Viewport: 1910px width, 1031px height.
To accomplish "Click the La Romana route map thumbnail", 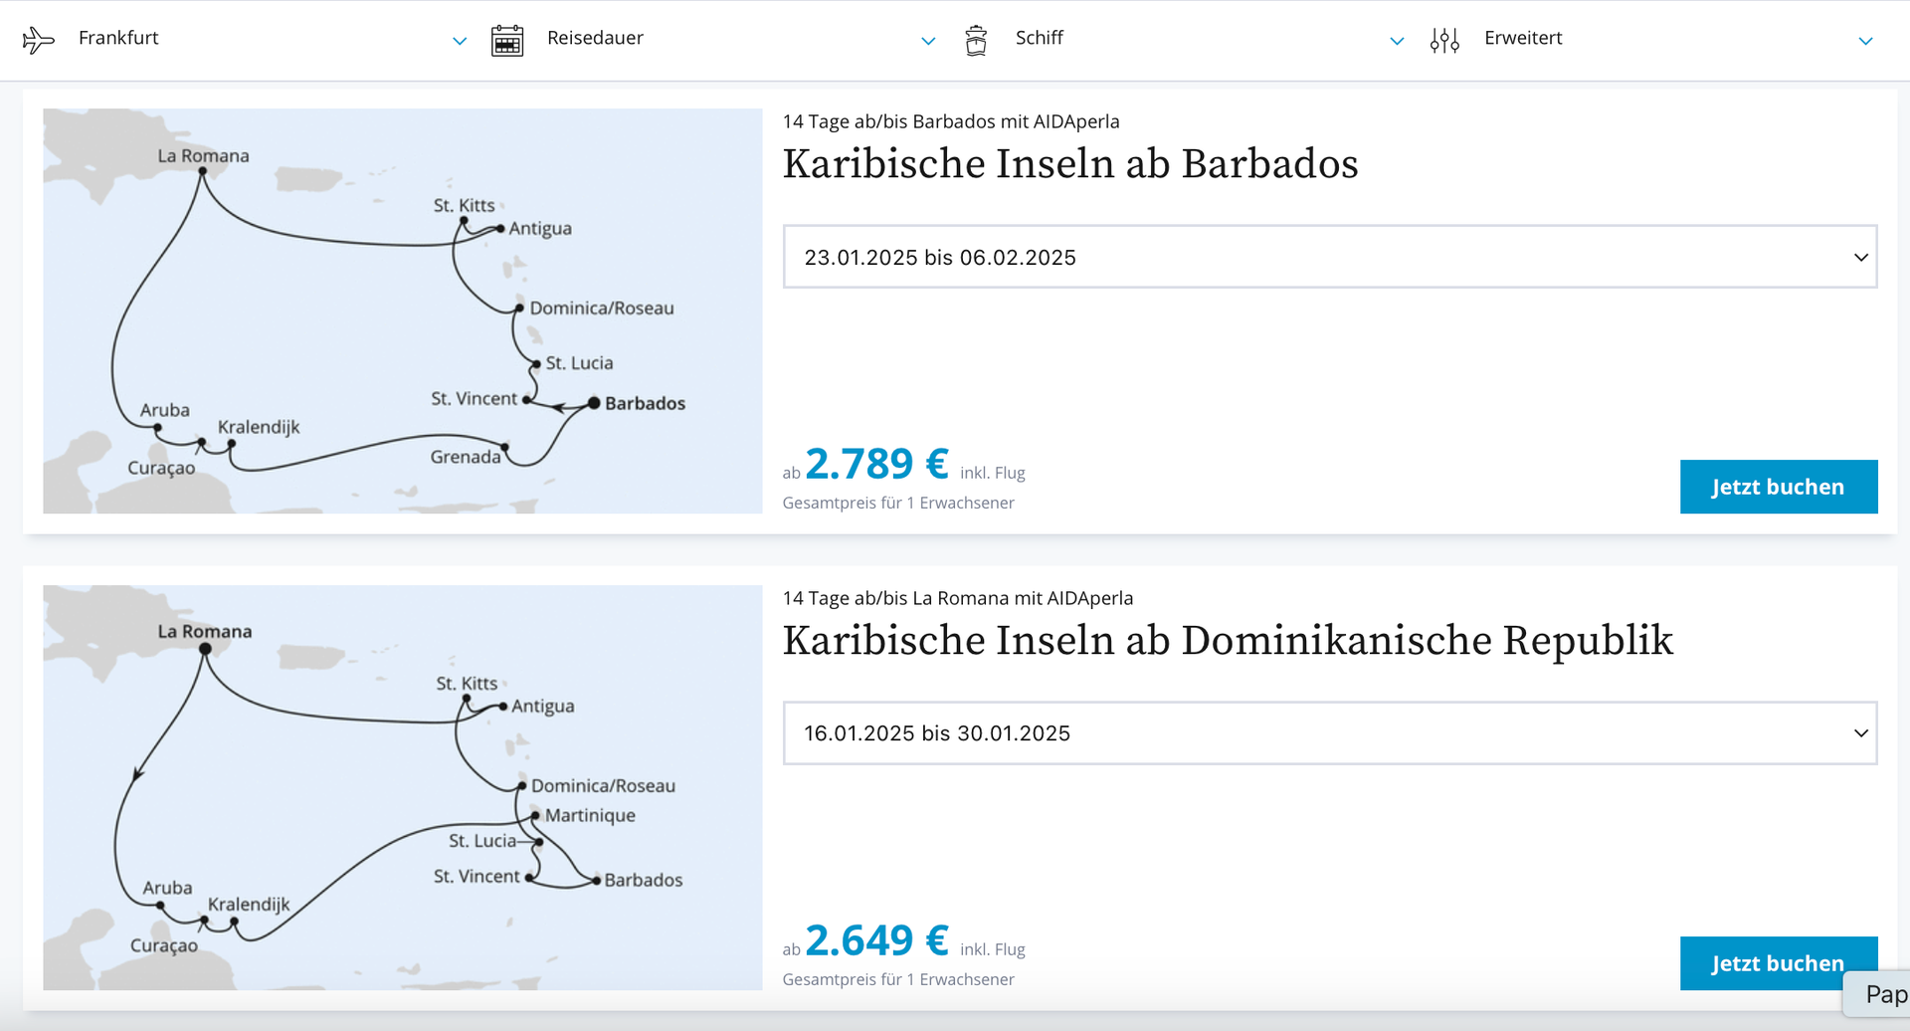I will coord(403,787).
